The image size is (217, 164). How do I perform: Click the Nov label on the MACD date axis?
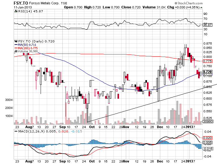click(x=126, y=162)
